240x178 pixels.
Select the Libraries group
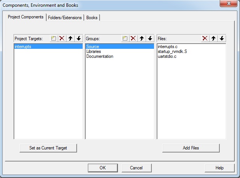[x=120, y=51]
